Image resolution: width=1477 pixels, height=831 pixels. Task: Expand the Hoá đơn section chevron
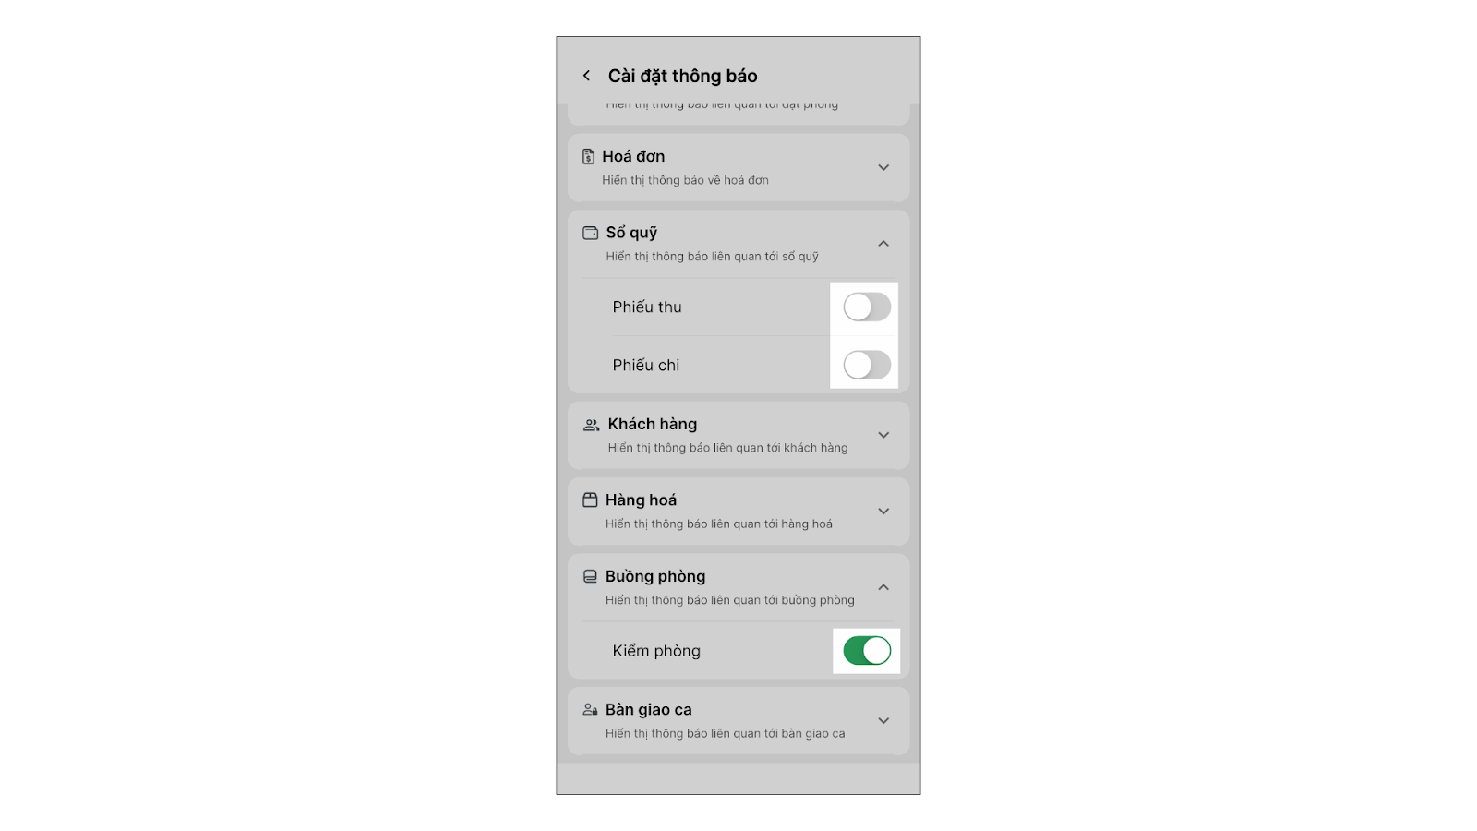[883, 167]
